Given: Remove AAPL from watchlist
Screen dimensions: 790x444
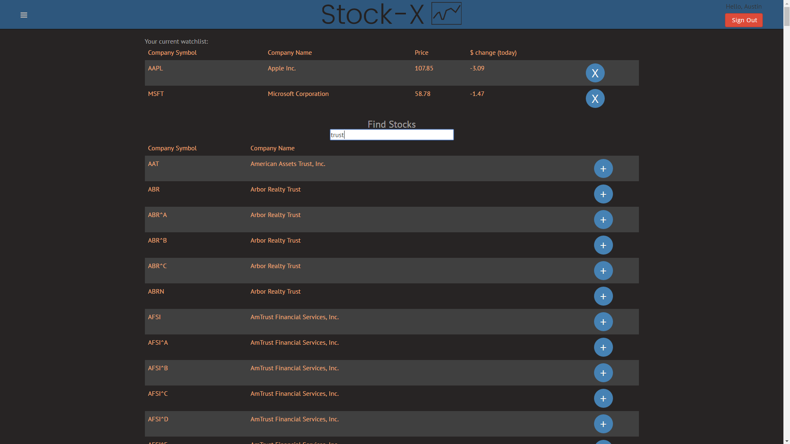Looking at the screenshot, I should (x=595, y=73).
